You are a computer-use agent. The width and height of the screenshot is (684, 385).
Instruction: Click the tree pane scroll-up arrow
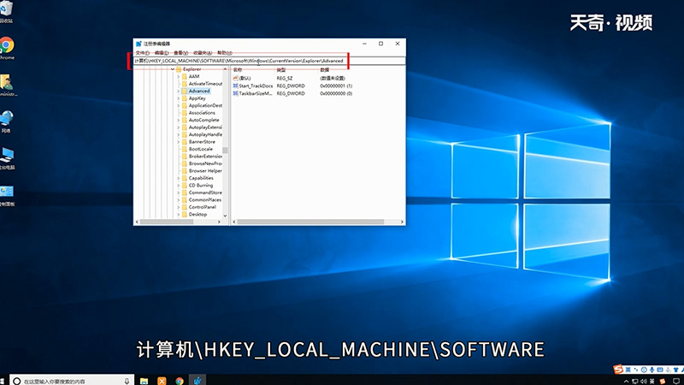225,69
